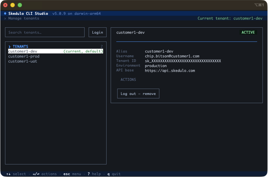The image size is (268, 177).
Task: Click the Login button
Action: click(97, 32)
